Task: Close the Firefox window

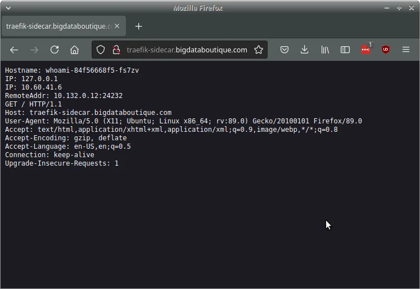Action: tap(412, 8)
